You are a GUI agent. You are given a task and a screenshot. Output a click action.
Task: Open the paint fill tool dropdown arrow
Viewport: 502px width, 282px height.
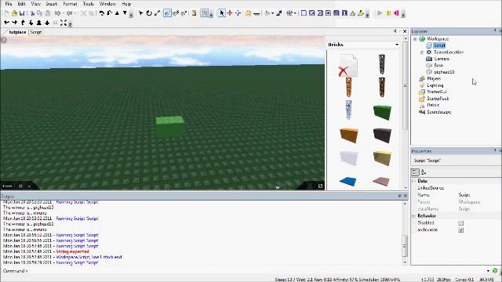point(272,13)
